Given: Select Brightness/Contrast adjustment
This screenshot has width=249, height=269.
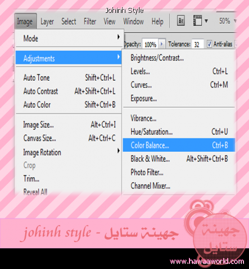Looking at the screenshot, I should [x=179, y=58].
